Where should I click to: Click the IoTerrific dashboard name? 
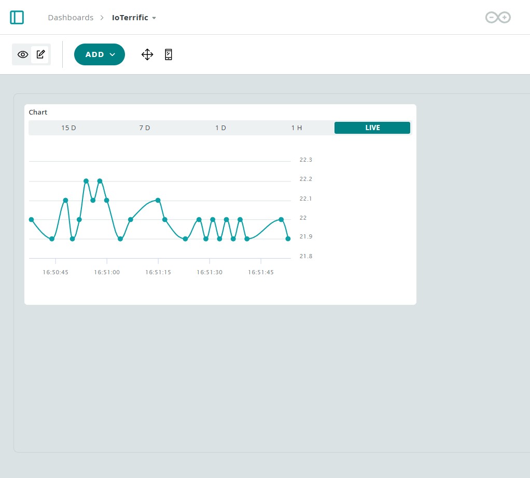(x=130, y=18)
